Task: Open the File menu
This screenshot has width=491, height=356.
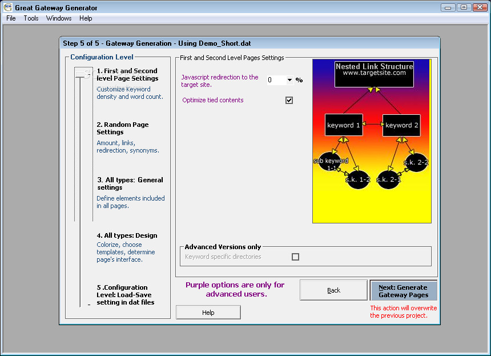Action: pos(11,18)
